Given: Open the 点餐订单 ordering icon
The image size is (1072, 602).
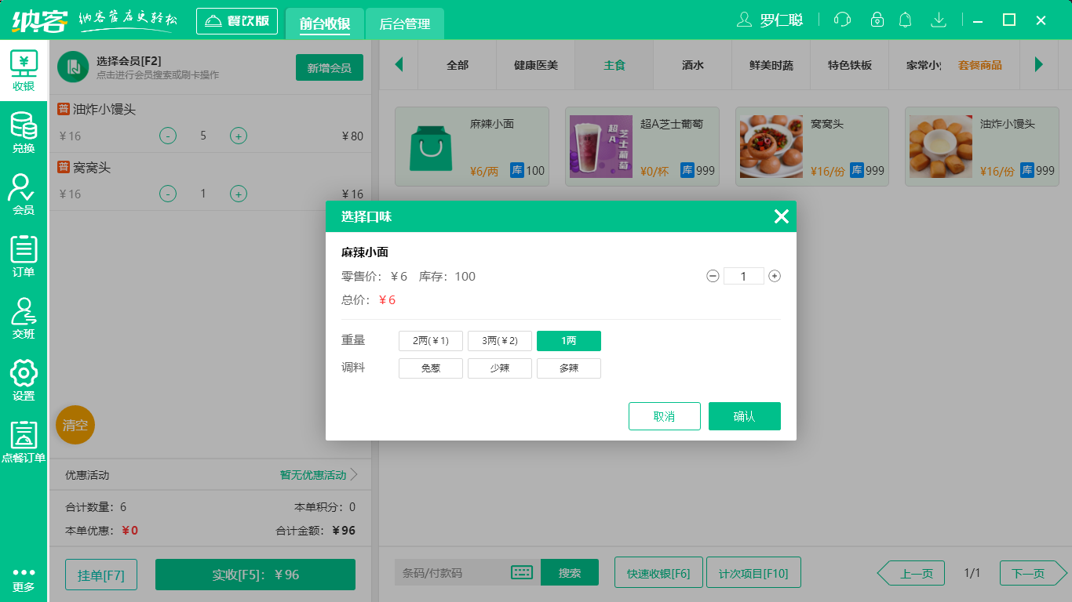Looking at the screenshot, I should (24, 439).
